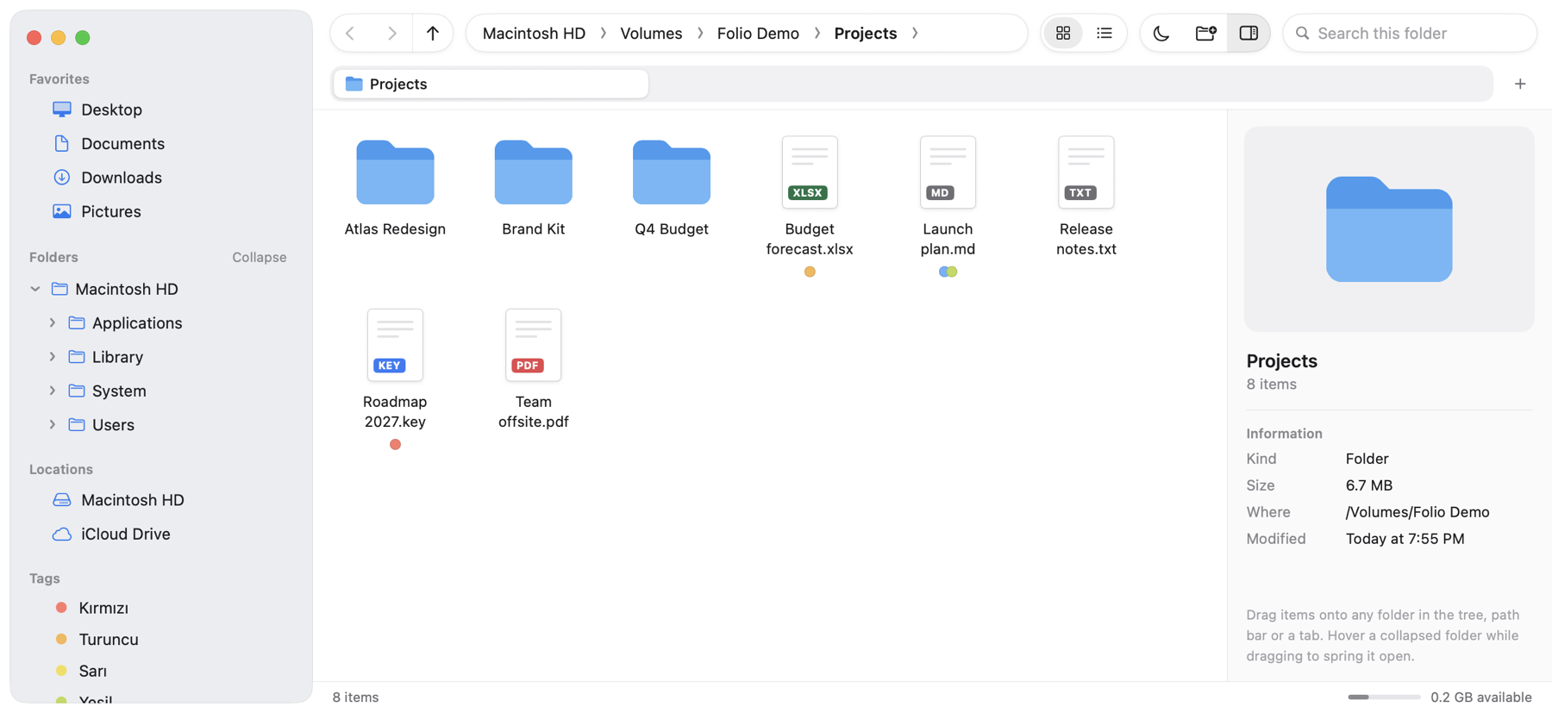Click Folio Demo in the path bar
This screenshot has width=1552, height=713.
coord(758,34)
